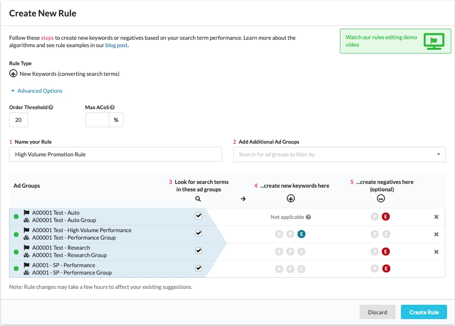The image size is (455, 326).
Task: Uncheck the checkbox for the Research ad group
Action: coord(198,251)
